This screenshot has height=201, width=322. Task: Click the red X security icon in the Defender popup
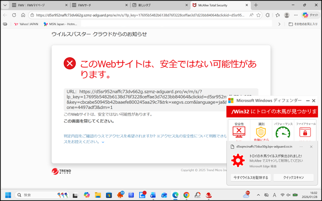[239, 132]
